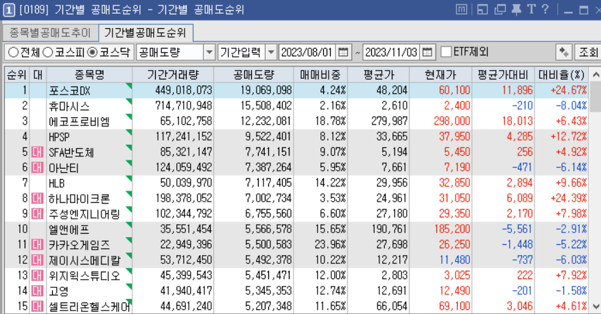
Task: Select stock name 주성엔지니어링
Action: click(84, 214)
